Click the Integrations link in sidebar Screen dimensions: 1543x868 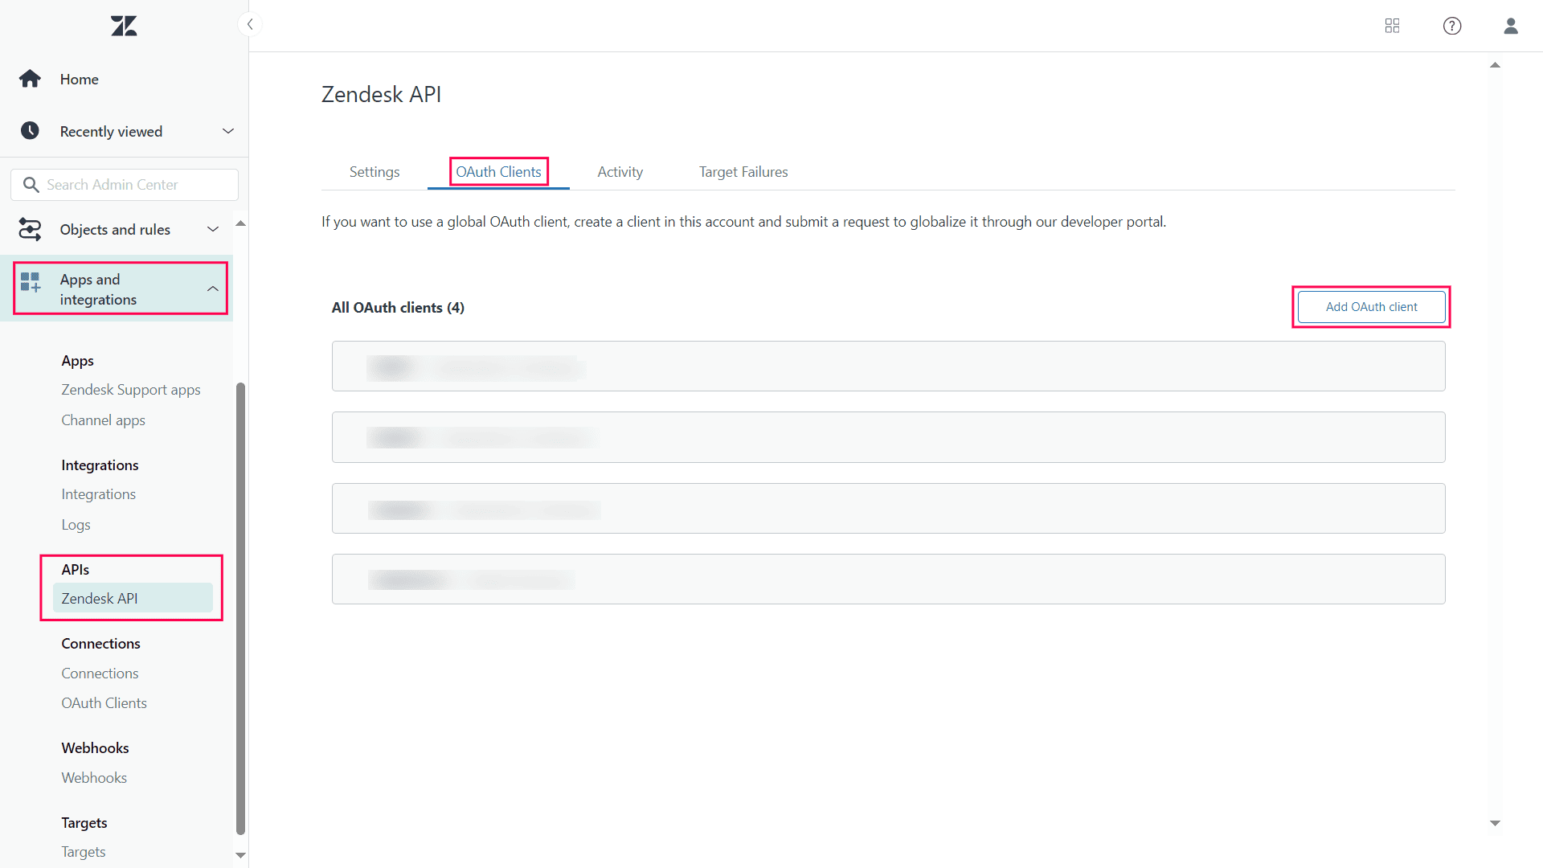click(x=99, y=494)
